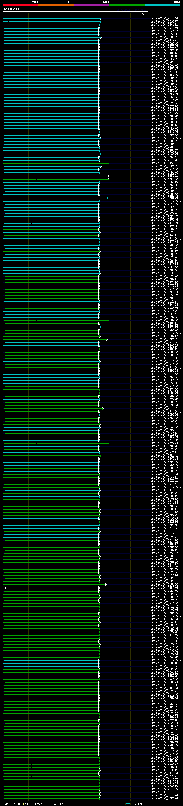Select the UniRef100_P95328 label

(164, 383)
